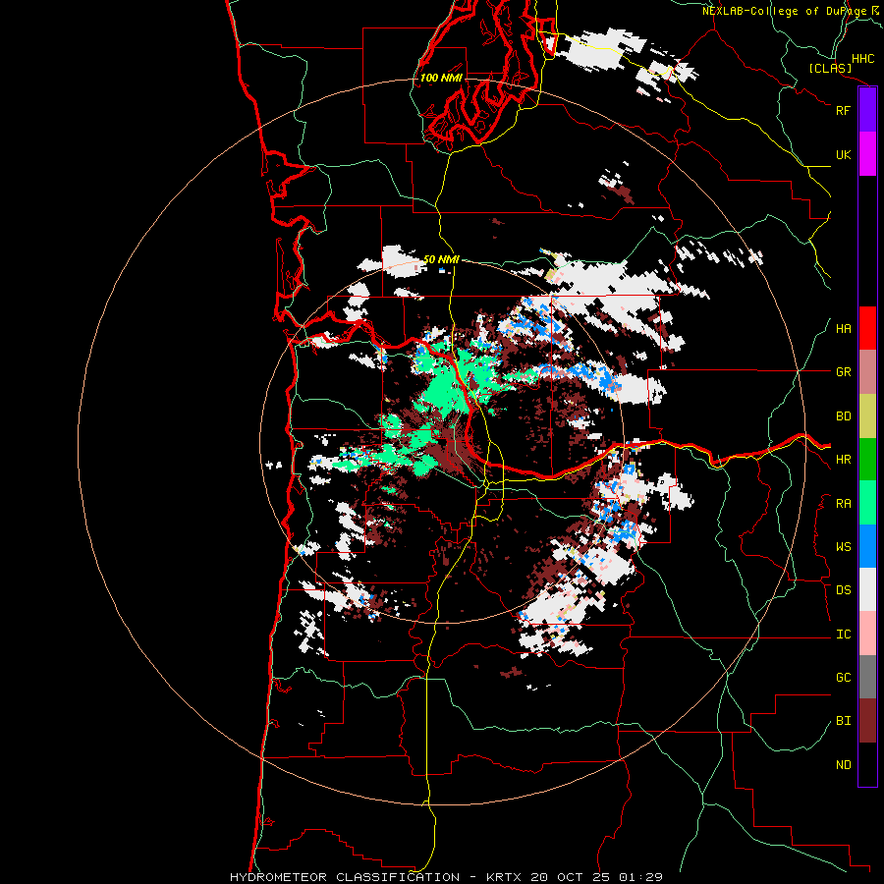Click the purple RF legend color swatch

click(867, 110)
